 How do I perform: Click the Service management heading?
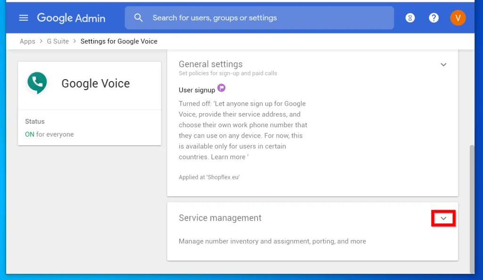(220, 218)
